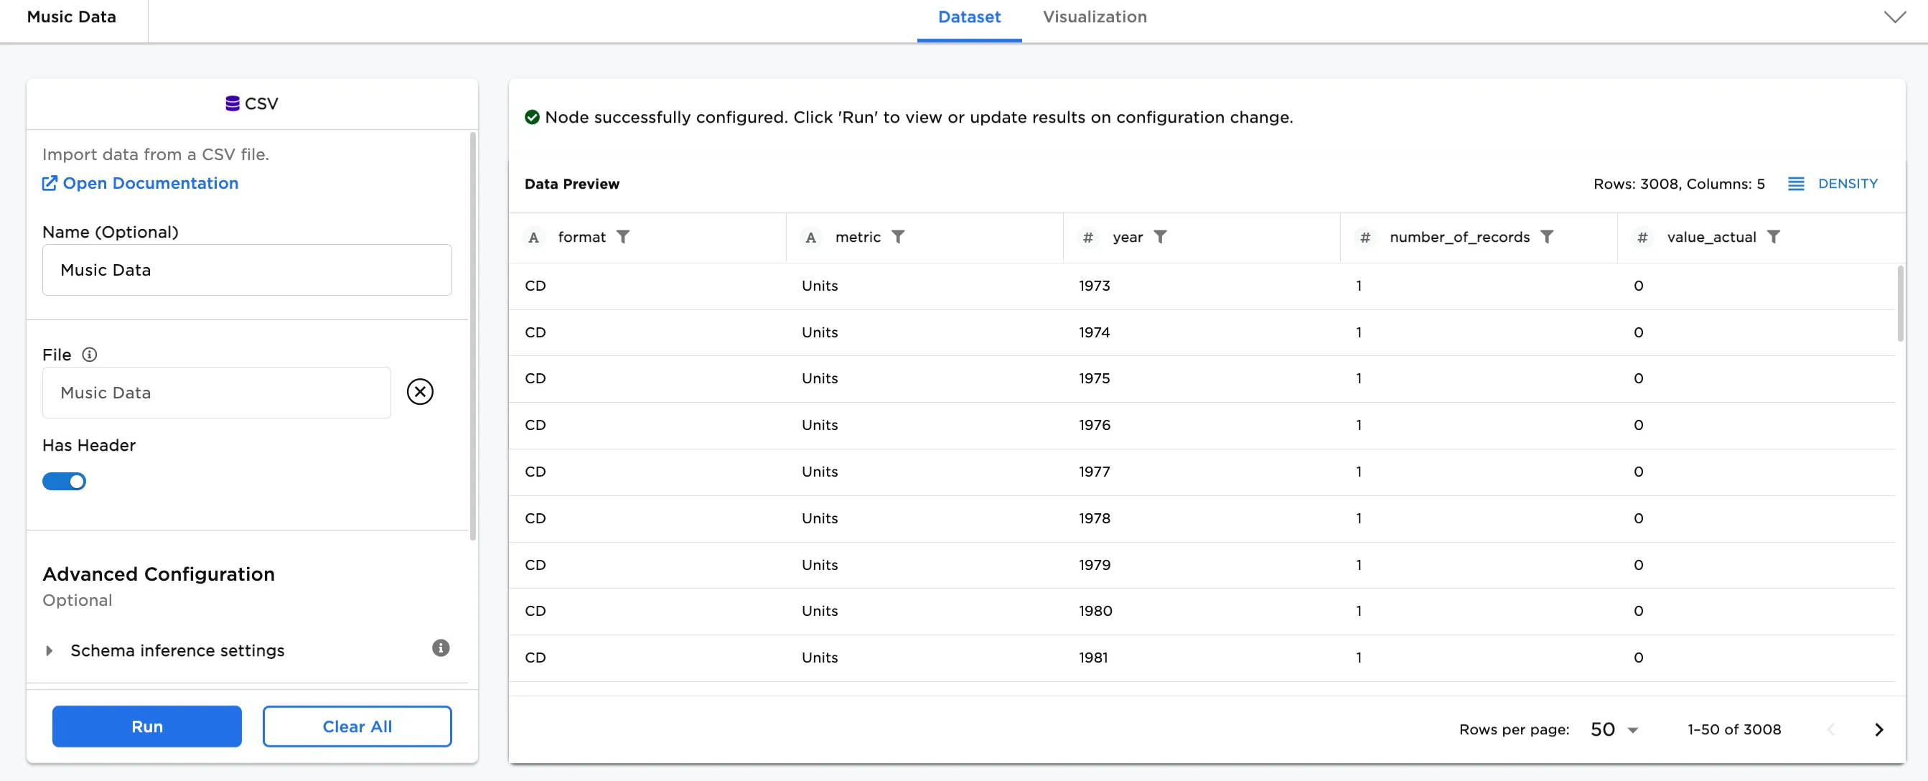Disable the Has Header toggle
Viewport: 1928px width, 781px height.
65,482
